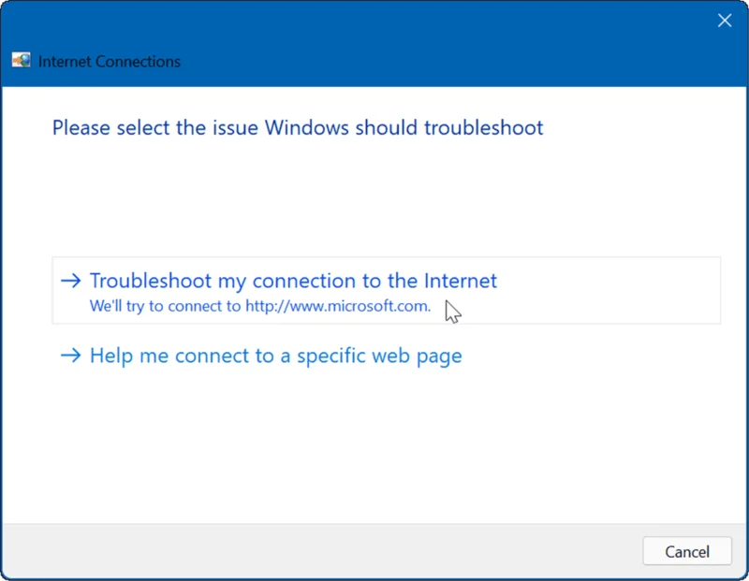
Task: Click the 'Internet Connections' title text
Action: pos(110,62)
